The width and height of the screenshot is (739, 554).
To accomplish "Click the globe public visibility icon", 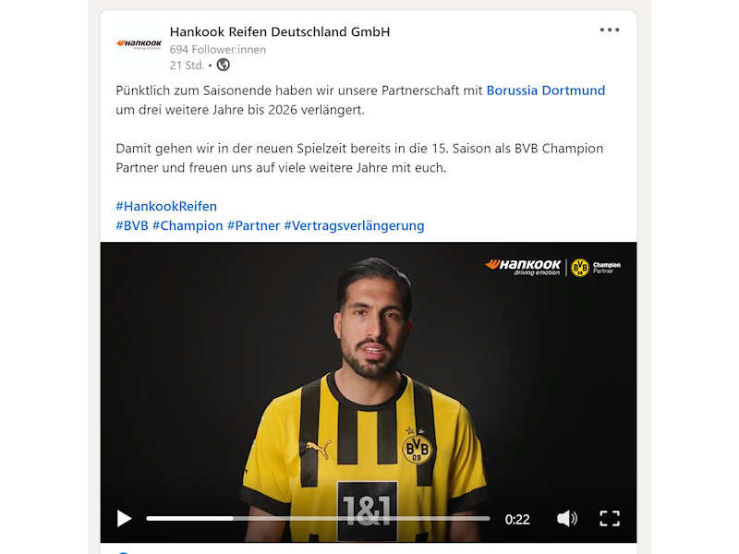I will (x=223, y=65).
